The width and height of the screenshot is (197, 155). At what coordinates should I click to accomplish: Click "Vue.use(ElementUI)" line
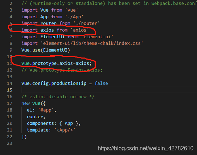pyautogui.click(x=46, y=50)
